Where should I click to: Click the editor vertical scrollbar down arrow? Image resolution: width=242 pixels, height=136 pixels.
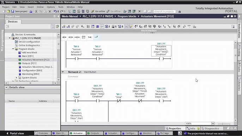click(x=235, y=120)
